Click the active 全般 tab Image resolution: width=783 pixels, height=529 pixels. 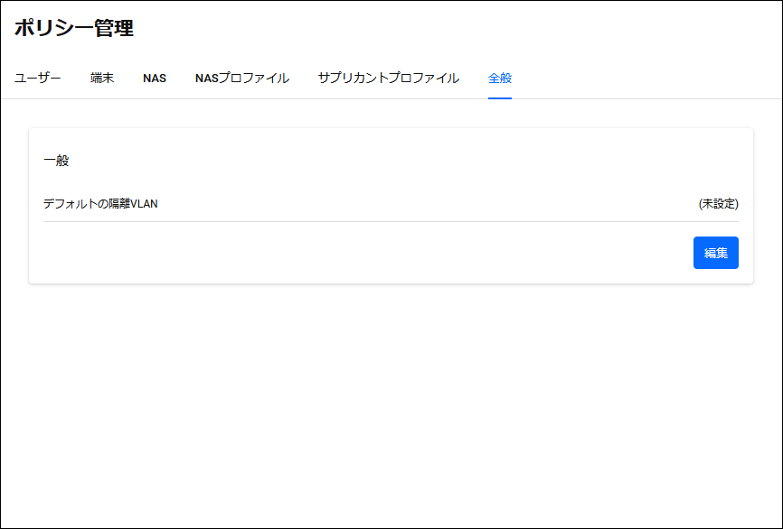coord(500,79)
